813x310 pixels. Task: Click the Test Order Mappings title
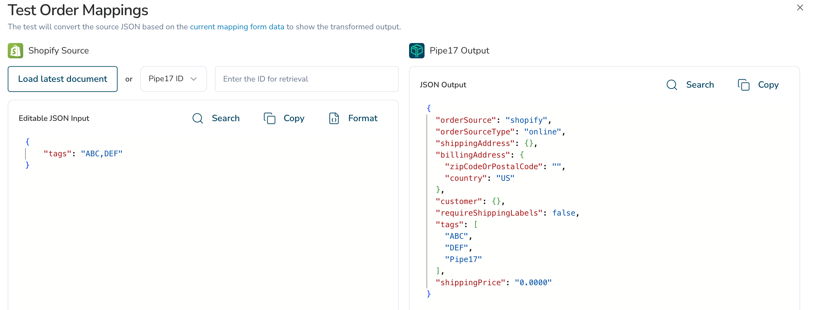point(78,10)
